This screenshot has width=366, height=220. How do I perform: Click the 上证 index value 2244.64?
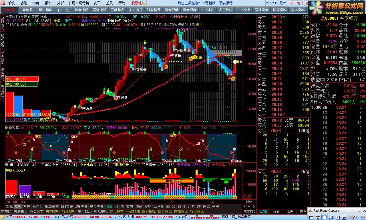pyautogui.click(x=19, y=217)
